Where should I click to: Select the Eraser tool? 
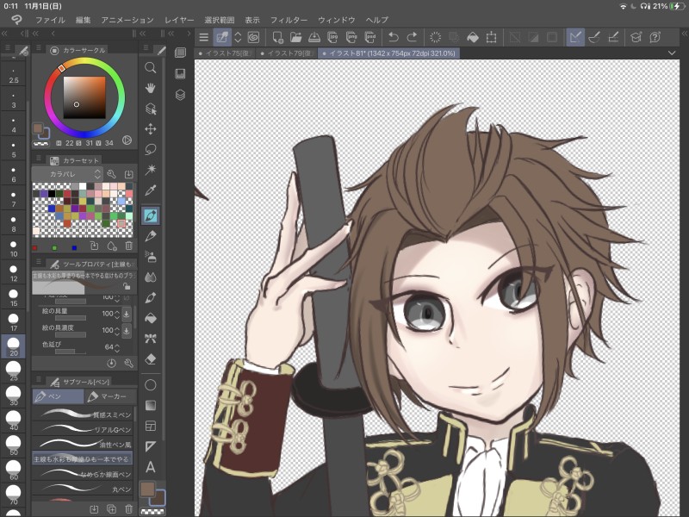click(150, 359)
